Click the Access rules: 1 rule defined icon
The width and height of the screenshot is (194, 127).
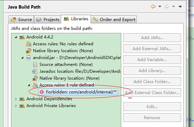pyautogui.click(x=35, y=85)
